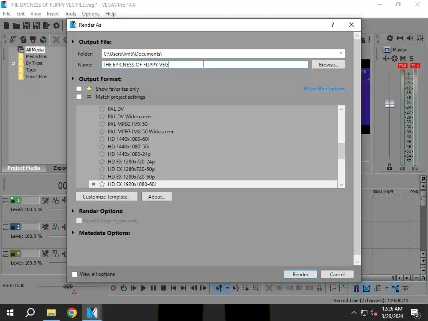
Task: Open the Edit menu
Action: (20, 14)
